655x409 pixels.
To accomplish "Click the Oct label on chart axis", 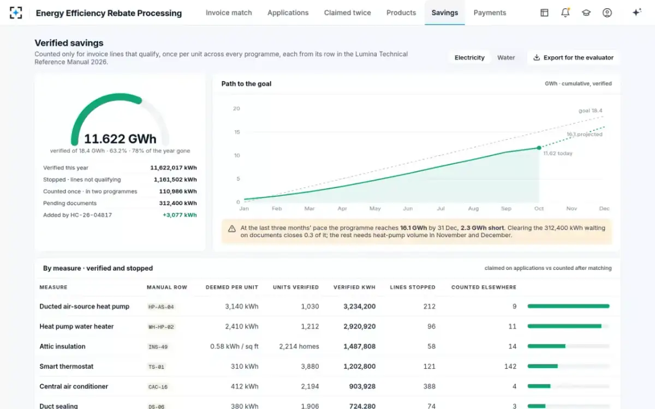I will coord(539,208).
